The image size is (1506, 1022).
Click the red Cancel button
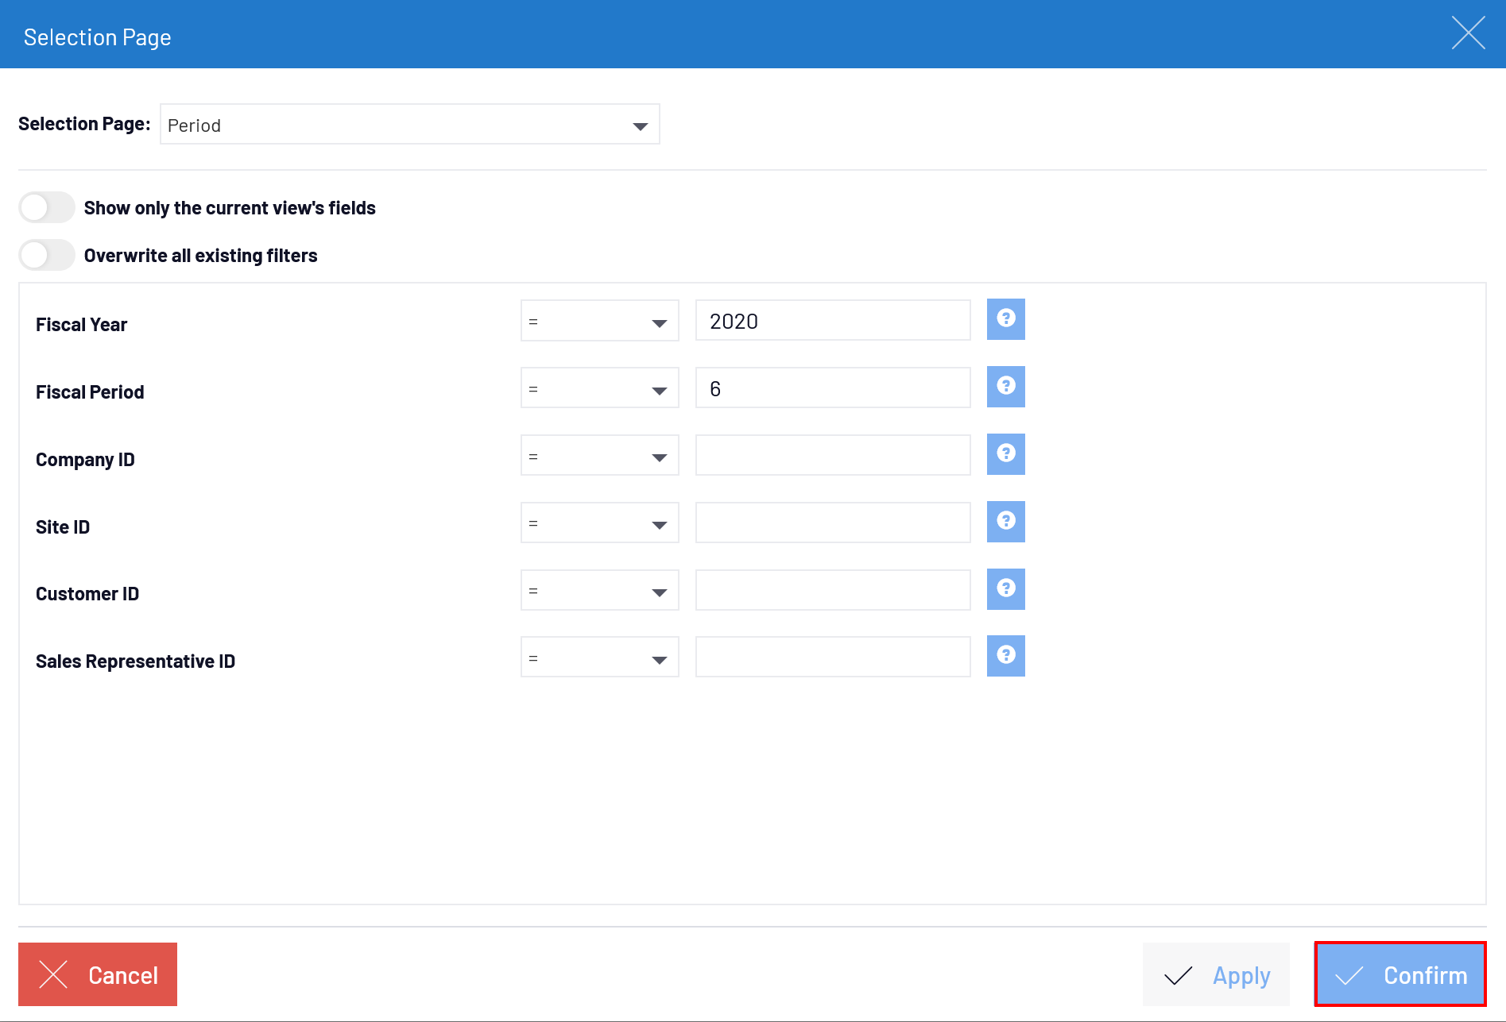[98, 975]
